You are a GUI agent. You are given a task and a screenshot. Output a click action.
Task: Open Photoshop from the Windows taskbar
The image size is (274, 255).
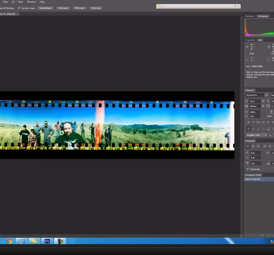pyautogui.click(x=47, y=241)
